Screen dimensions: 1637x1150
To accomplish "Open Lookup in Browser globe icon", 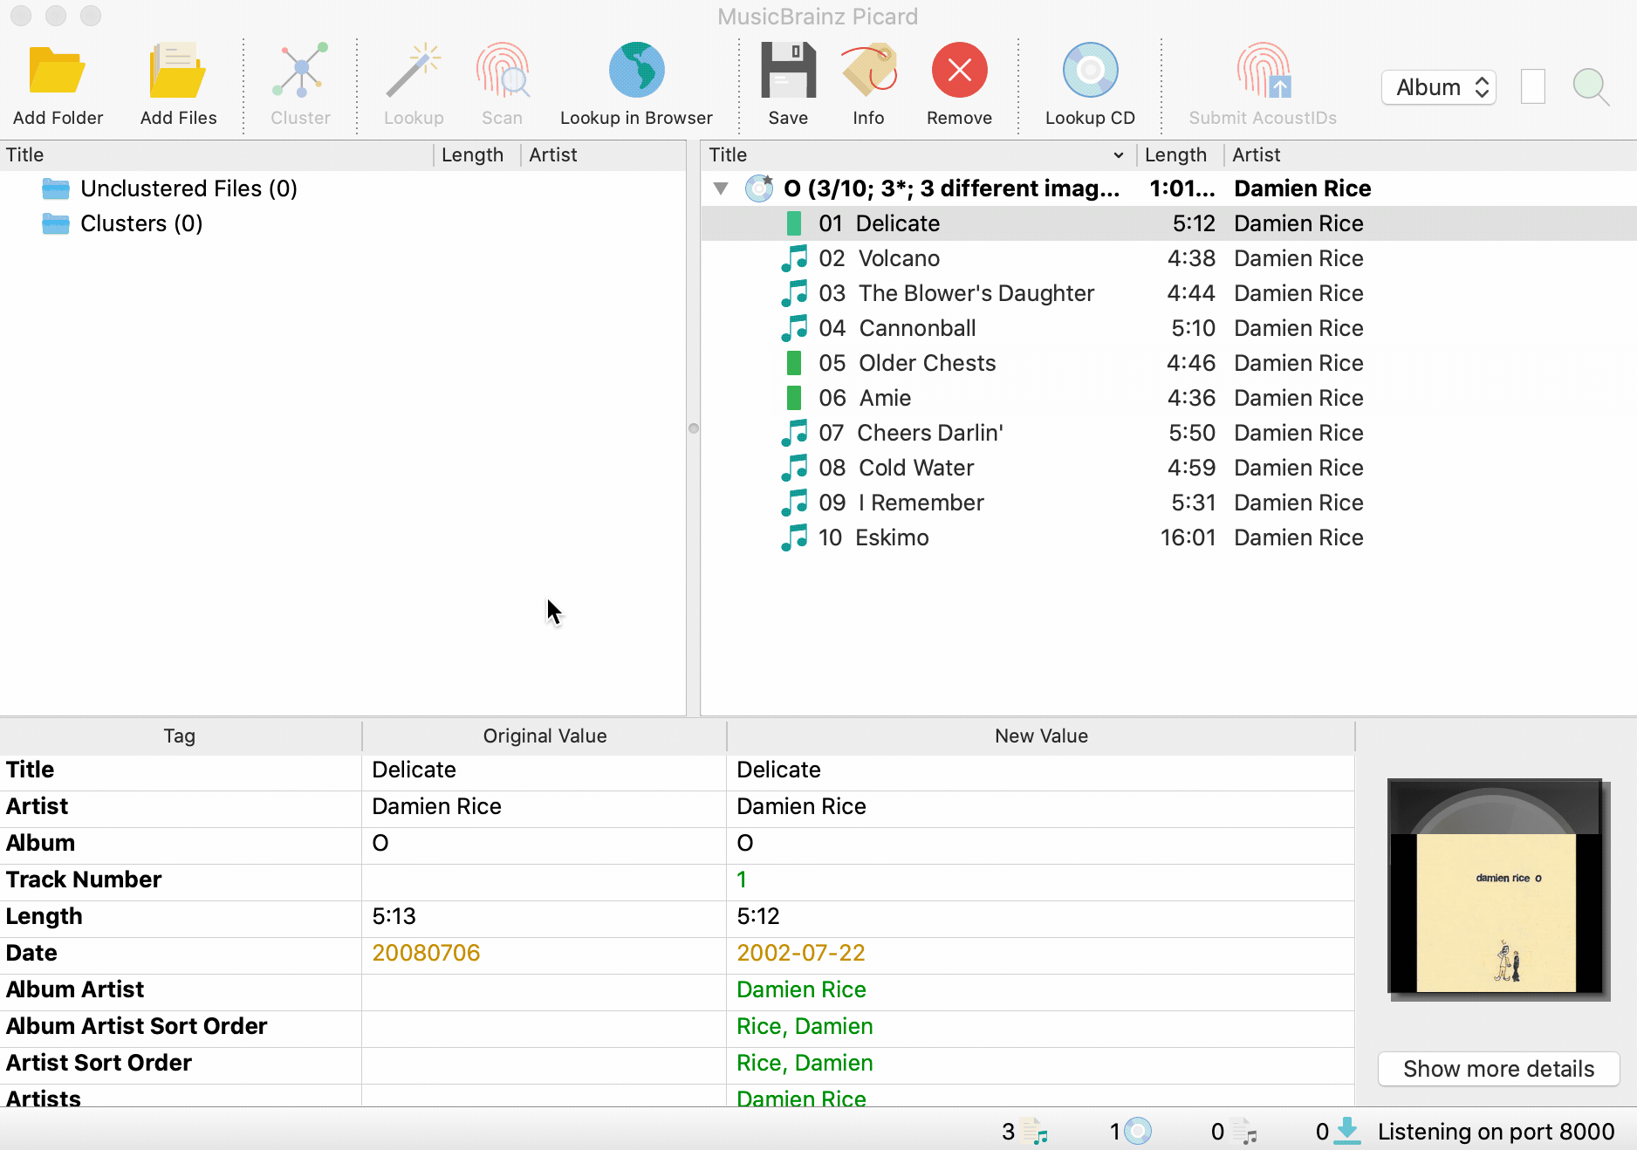I will [636, 72].
